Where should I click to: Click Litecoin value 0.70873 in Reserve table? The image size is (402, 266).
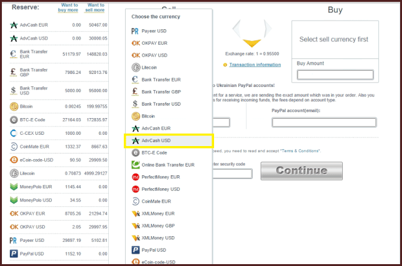73,173
